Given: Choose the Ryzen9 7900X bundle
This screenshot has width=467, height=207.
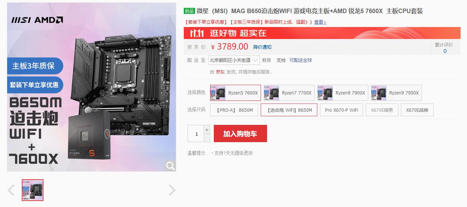Looking at the screenshot, I should pyautogui.click(x=343, y=93).
